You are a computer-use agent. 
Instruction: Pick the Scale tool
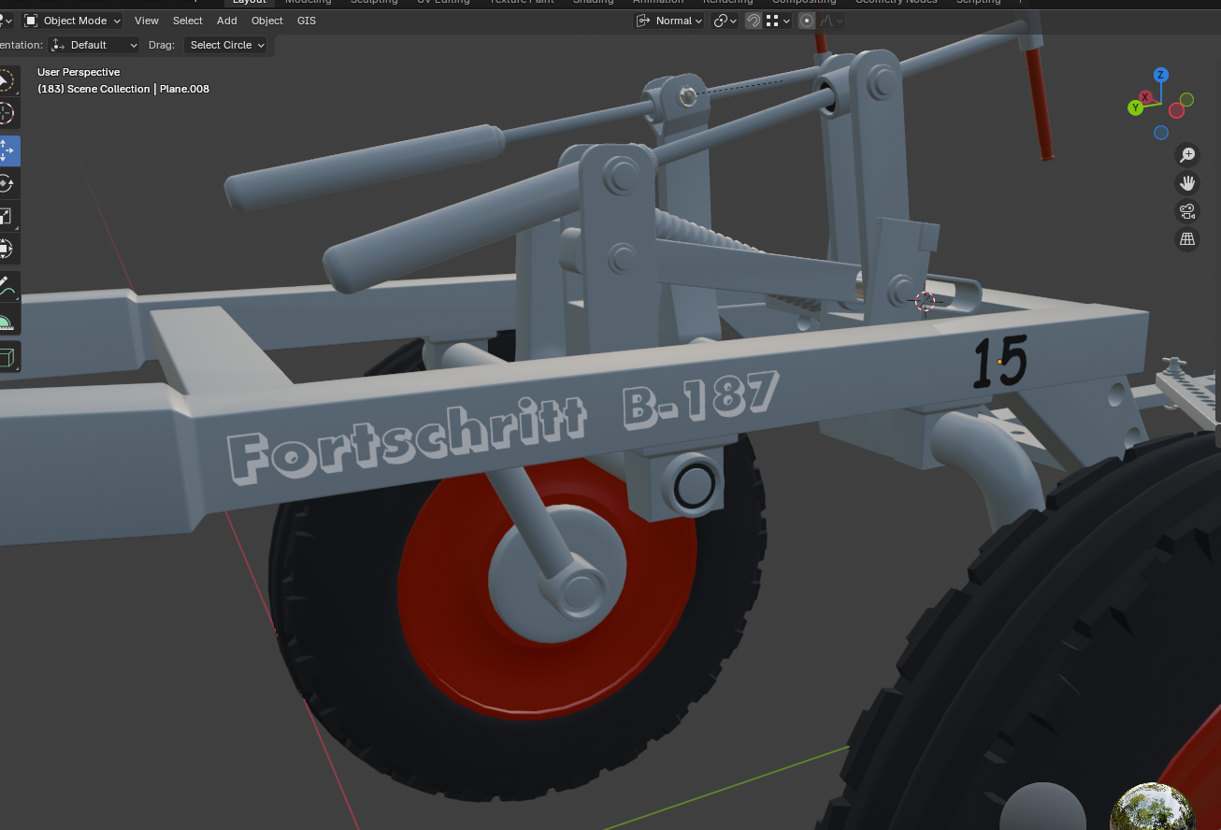pyautogui.click(x=6, y=217)
